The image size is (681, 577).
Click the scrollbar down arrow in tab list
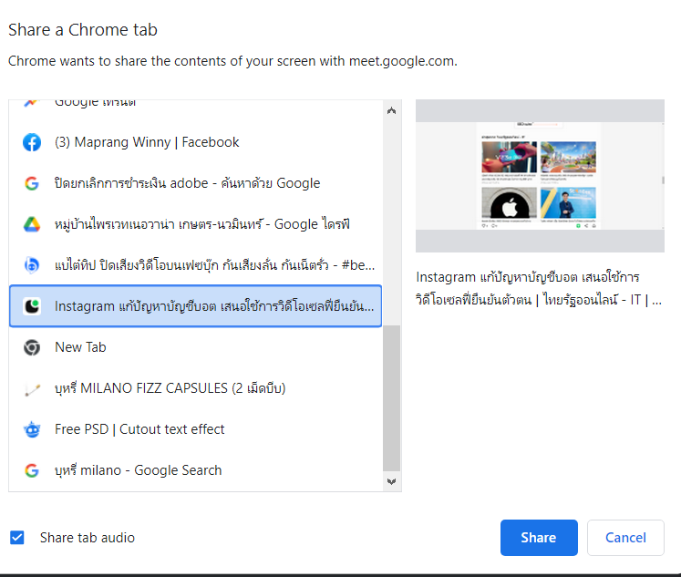pos(392,481)
